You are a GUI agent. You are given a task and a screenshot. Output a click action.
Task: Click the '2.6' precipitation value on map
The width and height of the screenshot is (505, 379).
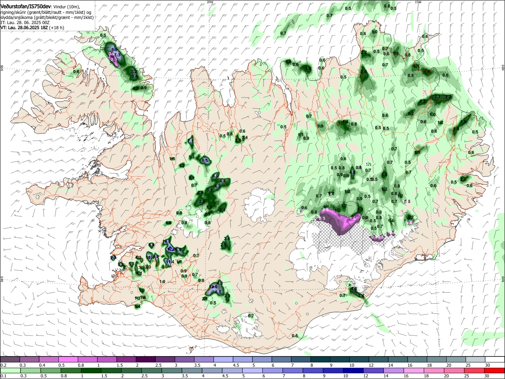tap(200, 192)
